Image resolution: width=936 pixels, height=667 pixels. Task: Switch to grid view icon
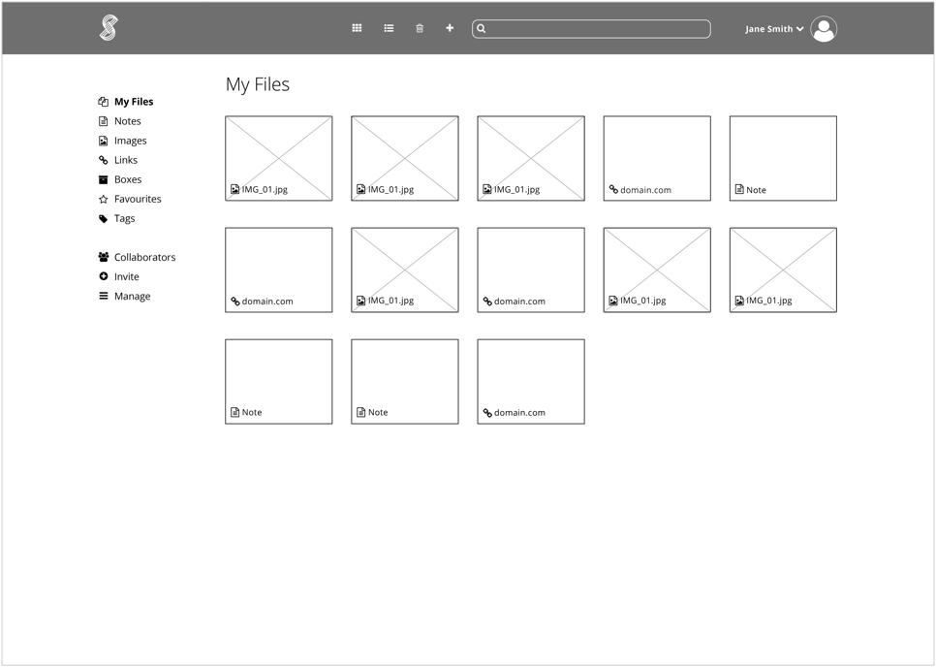coord(357,28)
